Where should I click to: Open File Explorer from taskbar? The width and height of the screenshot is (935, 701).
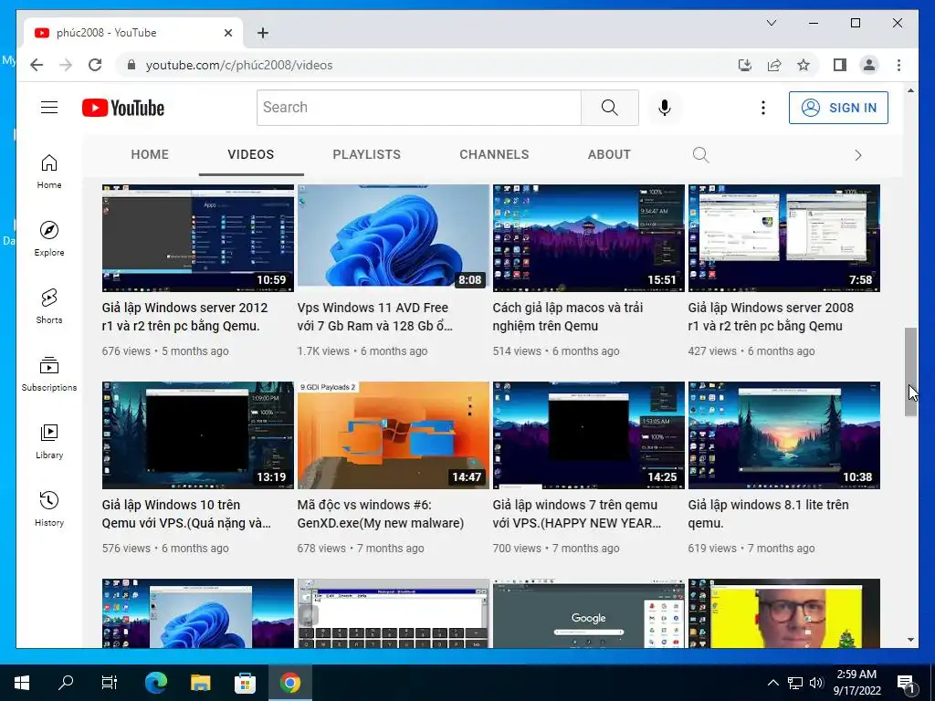point(200,683)
